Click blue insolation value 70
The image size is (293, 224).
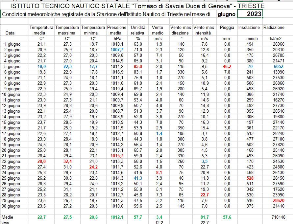pyautogui.click(x=250, y=67)
